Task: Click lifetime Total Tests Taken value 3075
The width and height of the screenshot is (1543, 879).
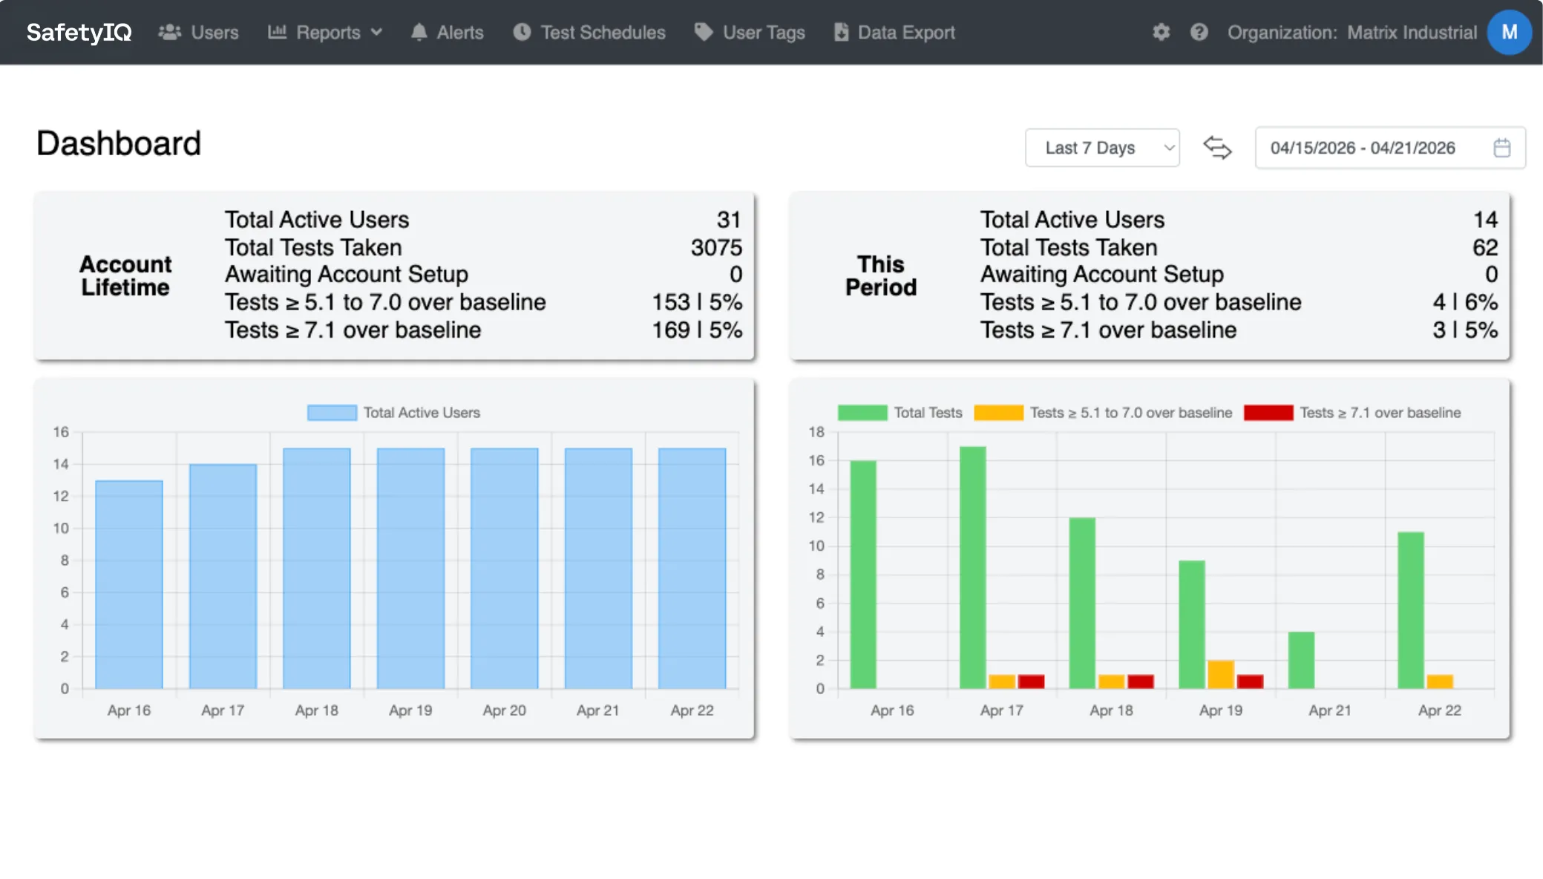Action: point(716,247)
